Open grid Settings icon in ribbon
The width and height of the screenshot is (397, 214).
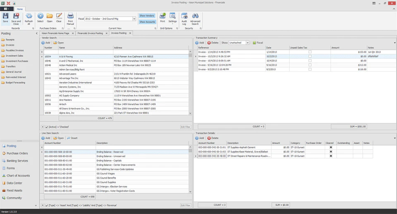tap(172, 18)
